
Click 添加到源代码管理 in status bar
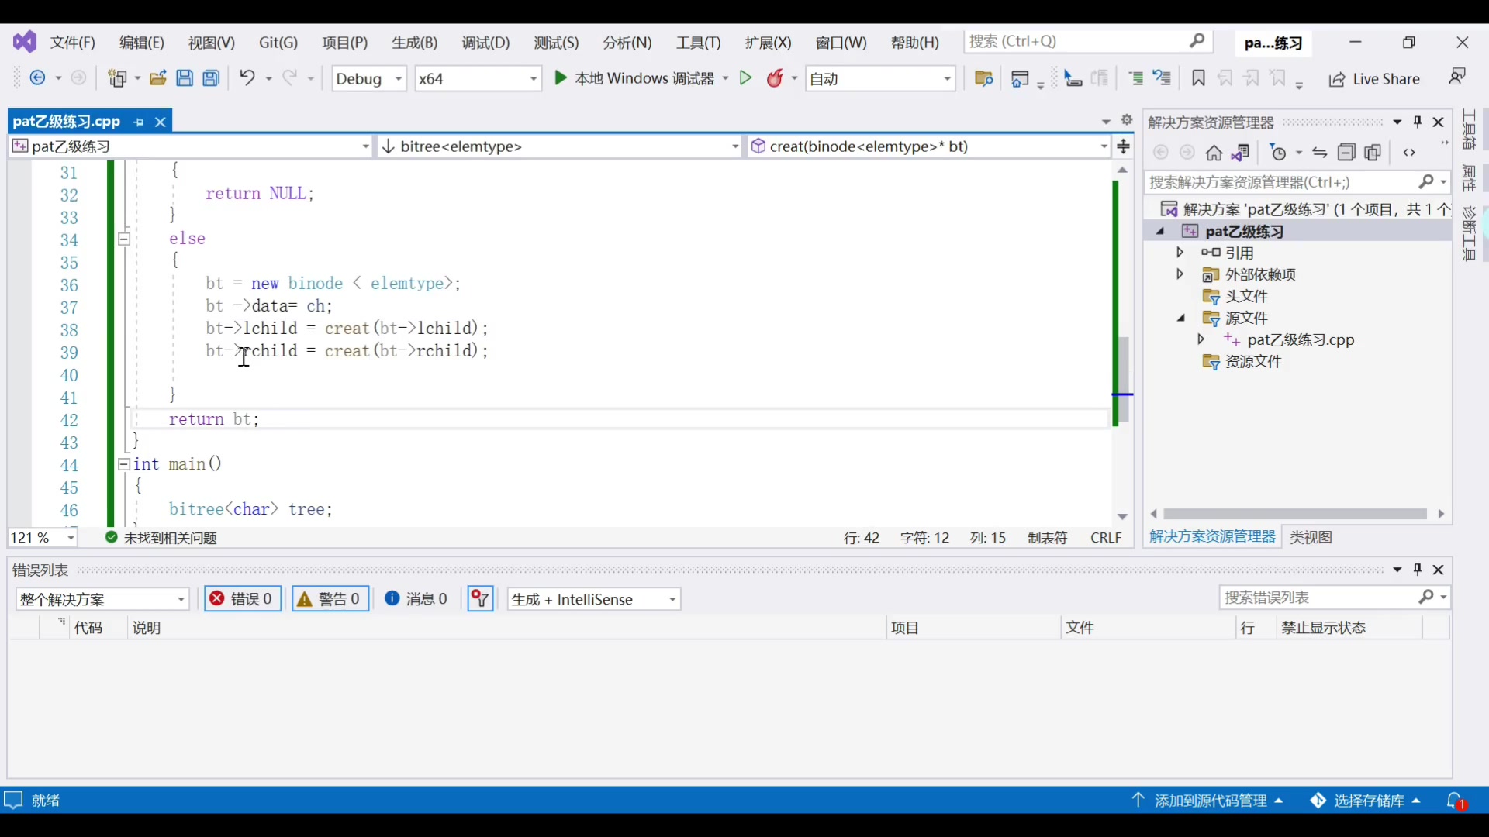click(1210, 801)
